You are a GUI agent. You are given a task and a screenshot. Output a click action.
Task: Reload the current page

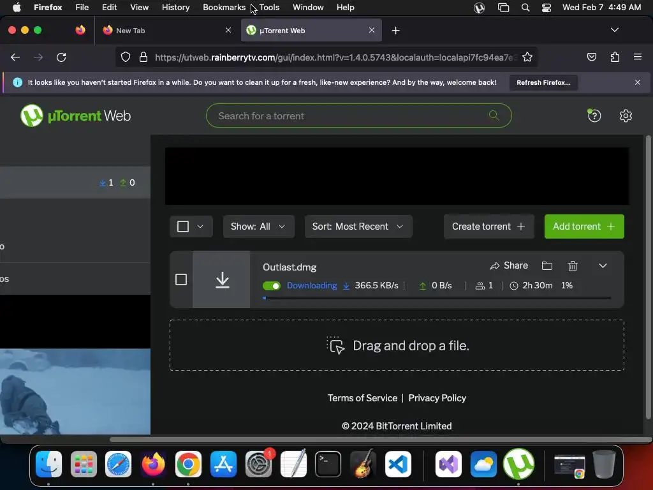click(x=61, y=57)
